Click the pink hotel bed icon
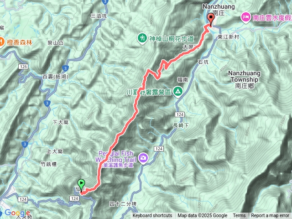Image resolution: width=292 pixels, height=219 pixels. coord(245,17)
